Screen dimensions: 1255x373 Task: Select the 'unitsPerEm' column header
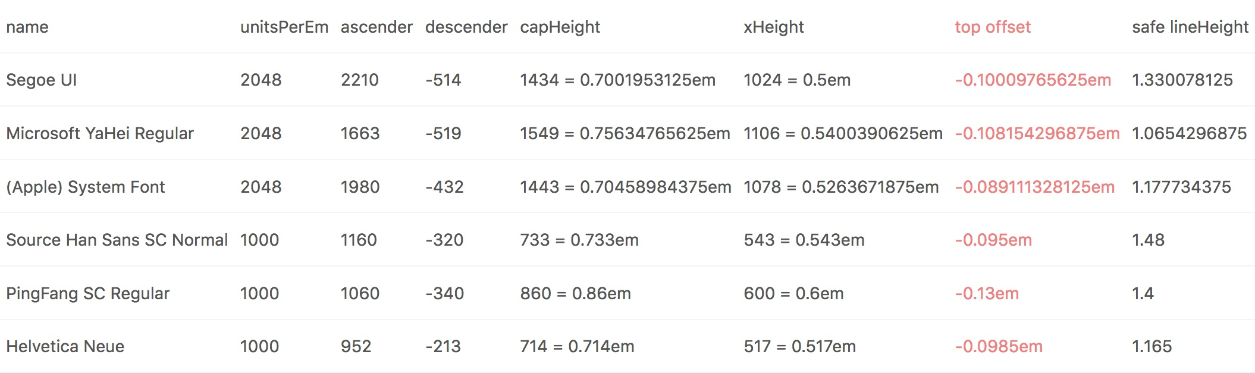pyautogui.click(x=284, y=27)
